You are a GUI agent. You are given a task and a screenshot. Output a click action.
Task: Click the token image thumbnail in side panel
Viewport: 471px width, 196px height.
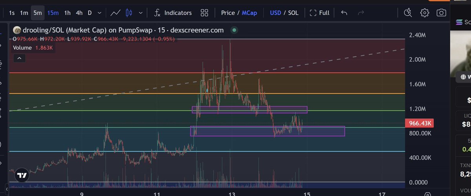coord(460,55)
